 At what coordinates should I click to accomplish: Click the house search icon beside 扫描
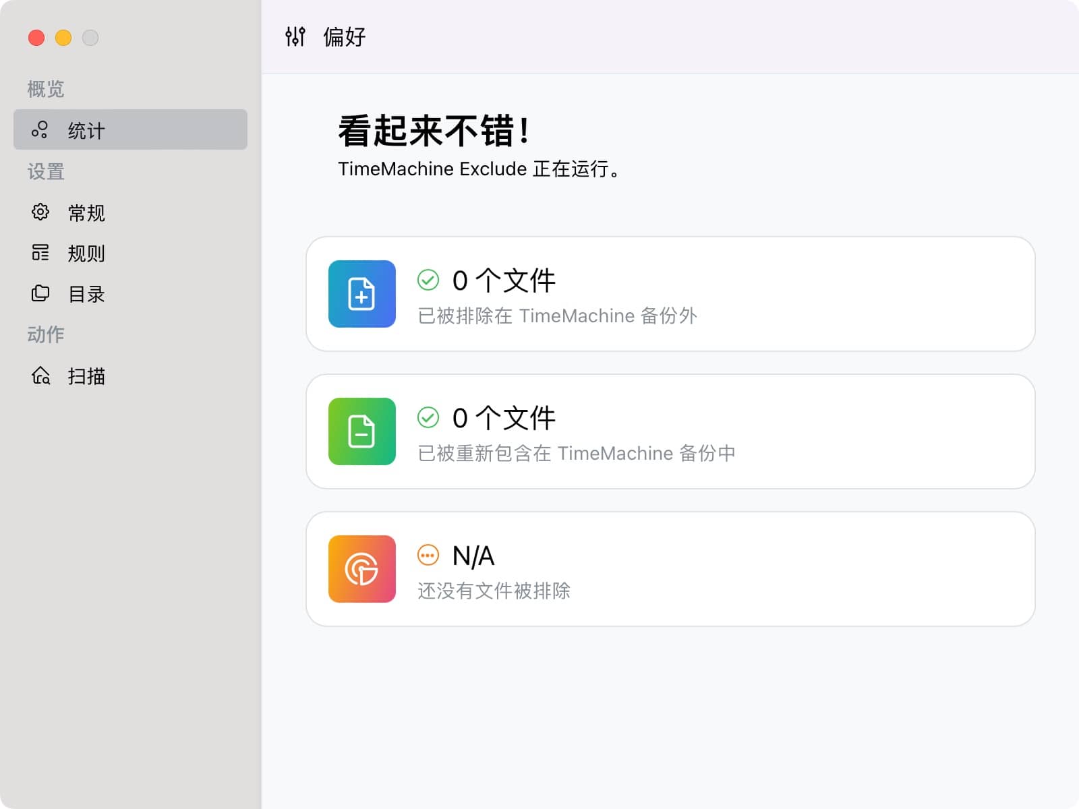[41, 376]
